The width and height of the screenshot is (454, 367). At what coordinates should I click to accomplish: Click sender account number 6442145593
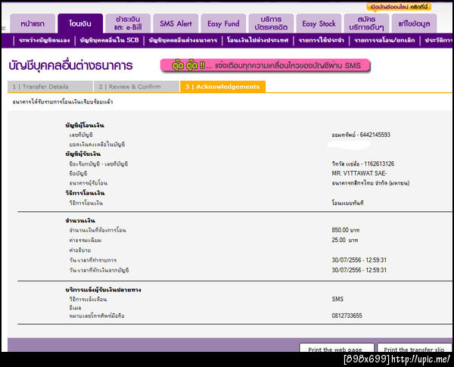(375, 135)
